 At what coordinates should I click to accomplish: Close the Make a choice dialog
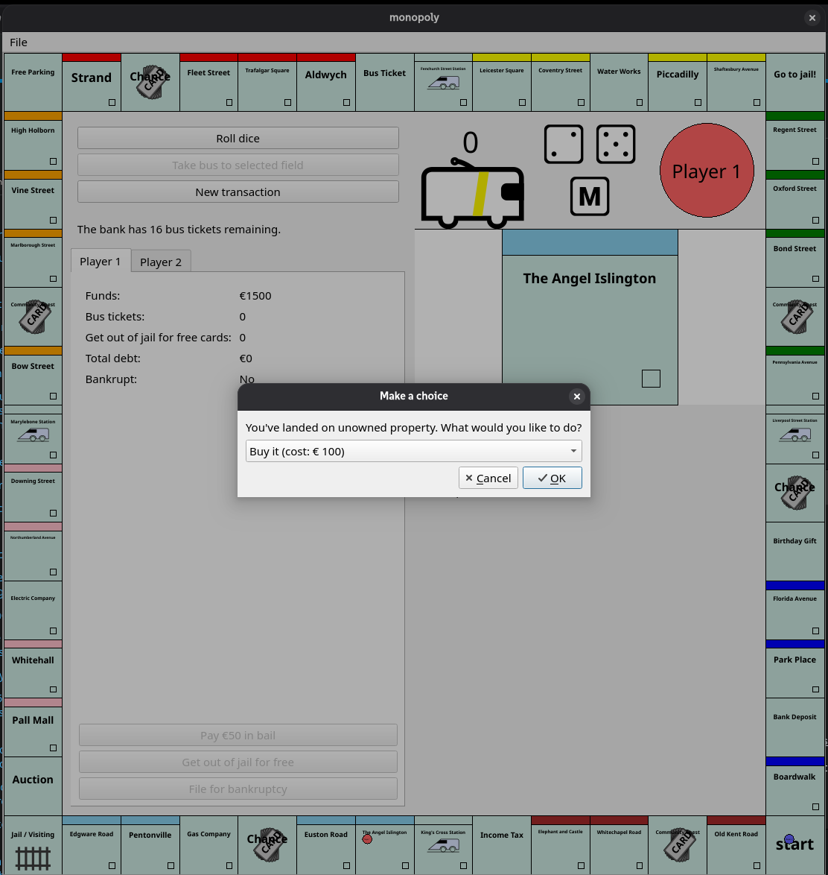point(576,397)
